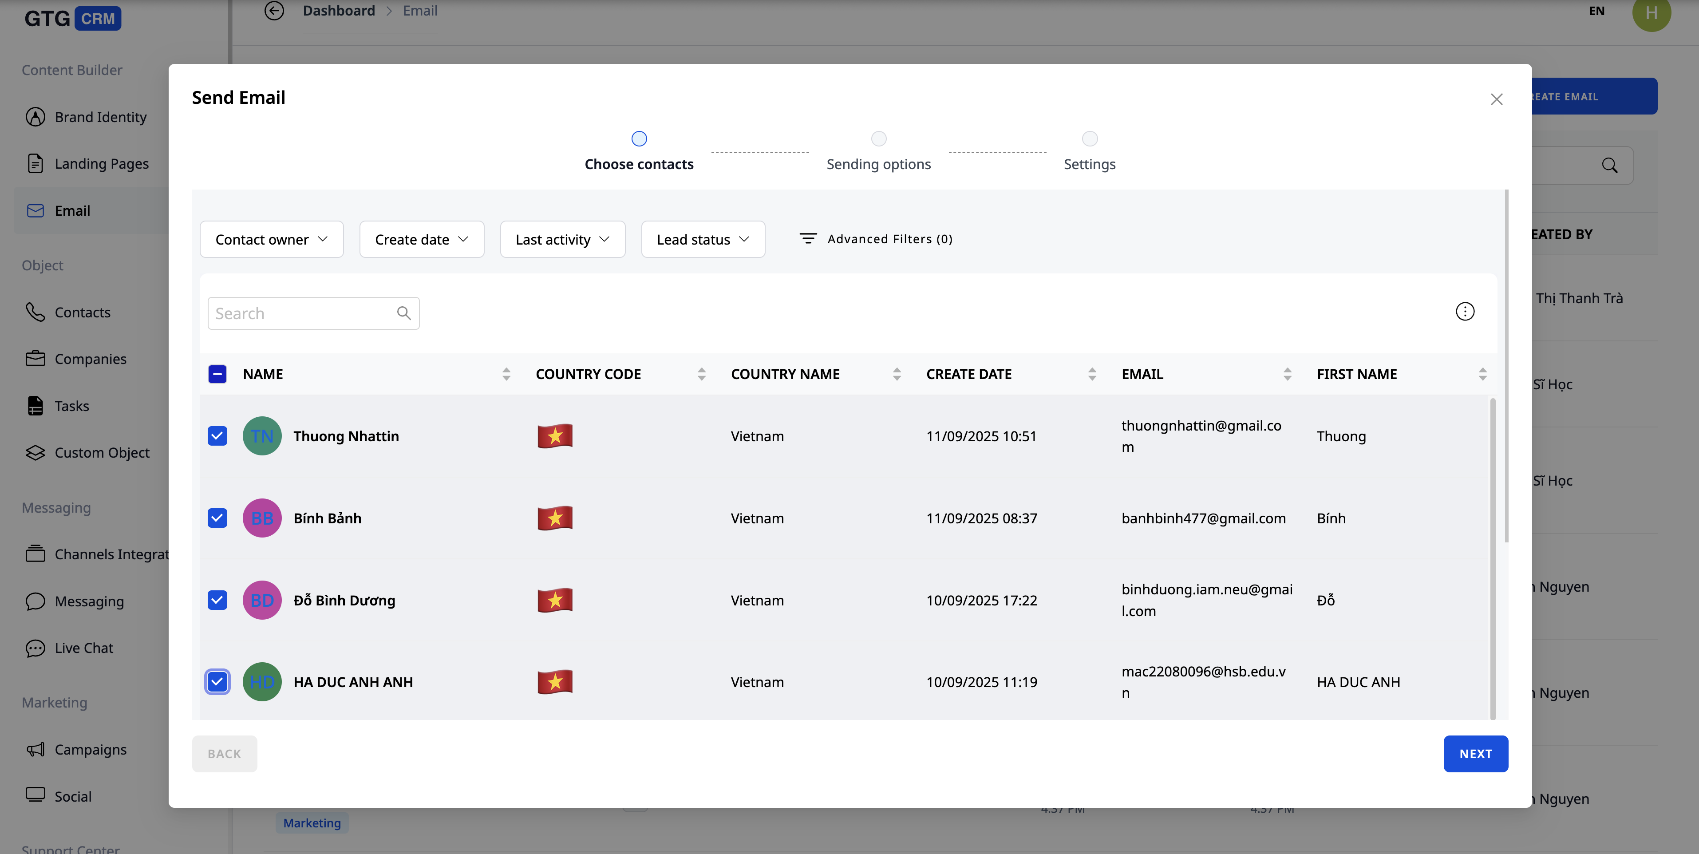Sort by CREATE DATE column arrows

(x=1091, y=374)
